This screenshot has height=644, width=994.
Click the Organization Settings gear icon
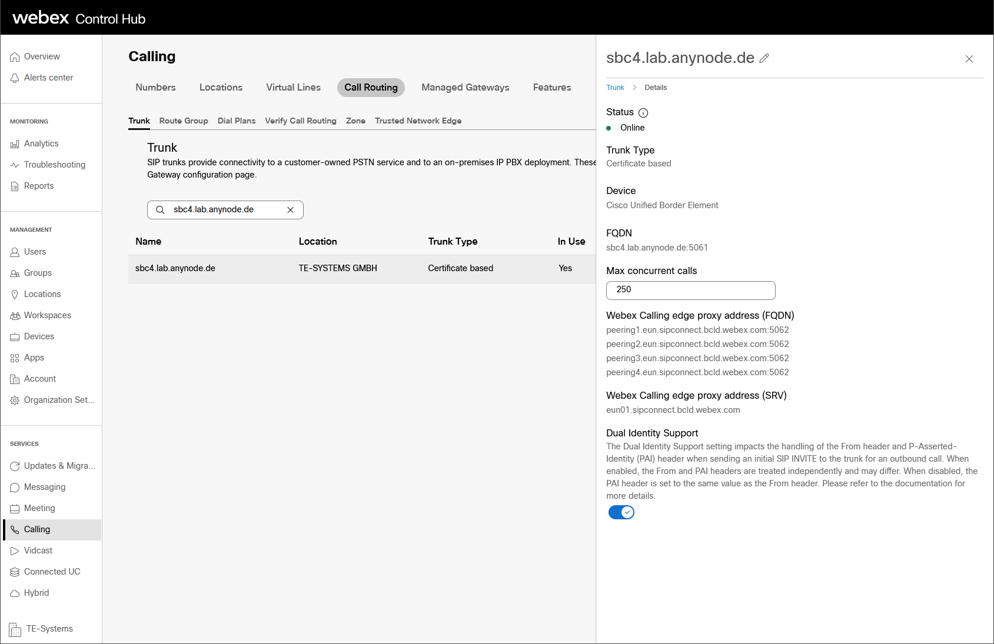coord(15,401)
